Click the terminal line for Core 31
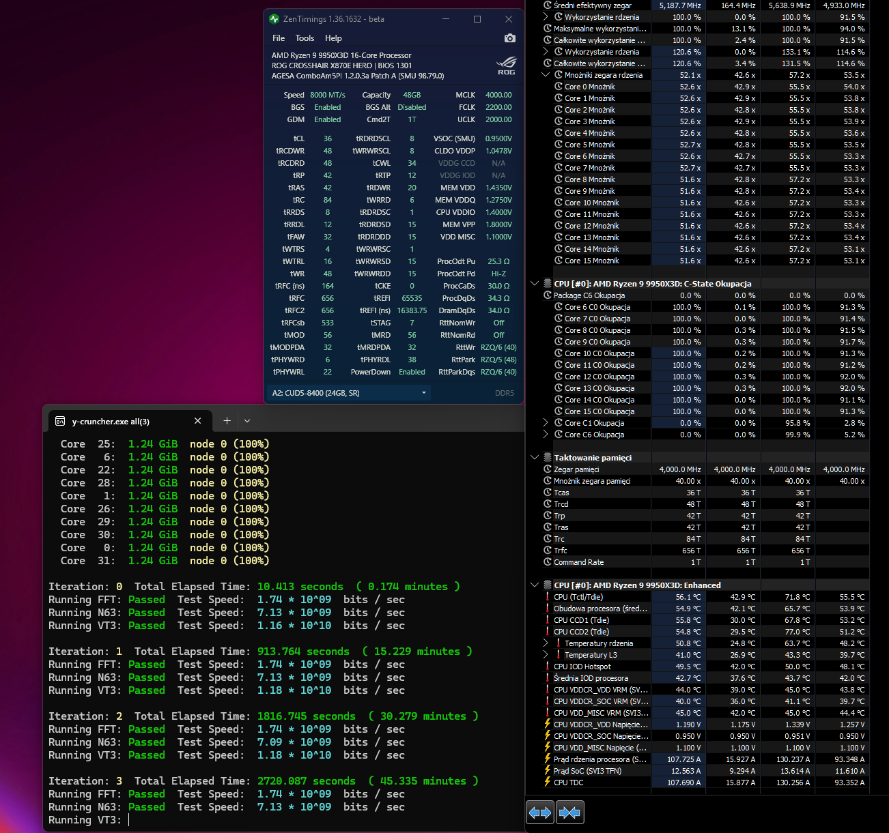This screenshot has height=833, width=889. [x=165, y=561]
